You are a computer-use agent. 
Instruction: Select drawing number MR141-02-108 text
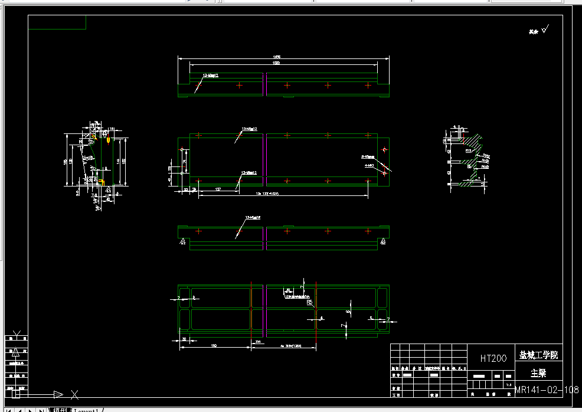pyautogui.click(x=547, y=390)
